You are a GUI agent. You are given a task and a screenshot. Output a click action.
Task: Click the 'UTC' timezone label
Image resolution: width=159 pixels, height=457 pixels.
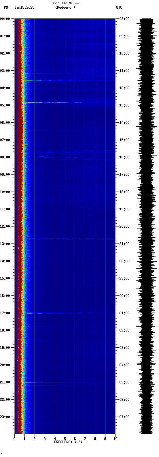tap(119, 8)
